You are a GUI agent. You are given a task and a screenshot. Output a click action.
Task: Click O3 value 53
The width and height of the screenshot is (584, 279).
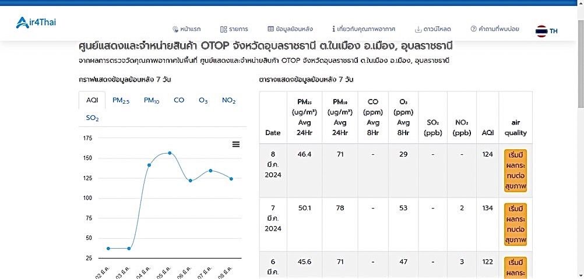403,208
